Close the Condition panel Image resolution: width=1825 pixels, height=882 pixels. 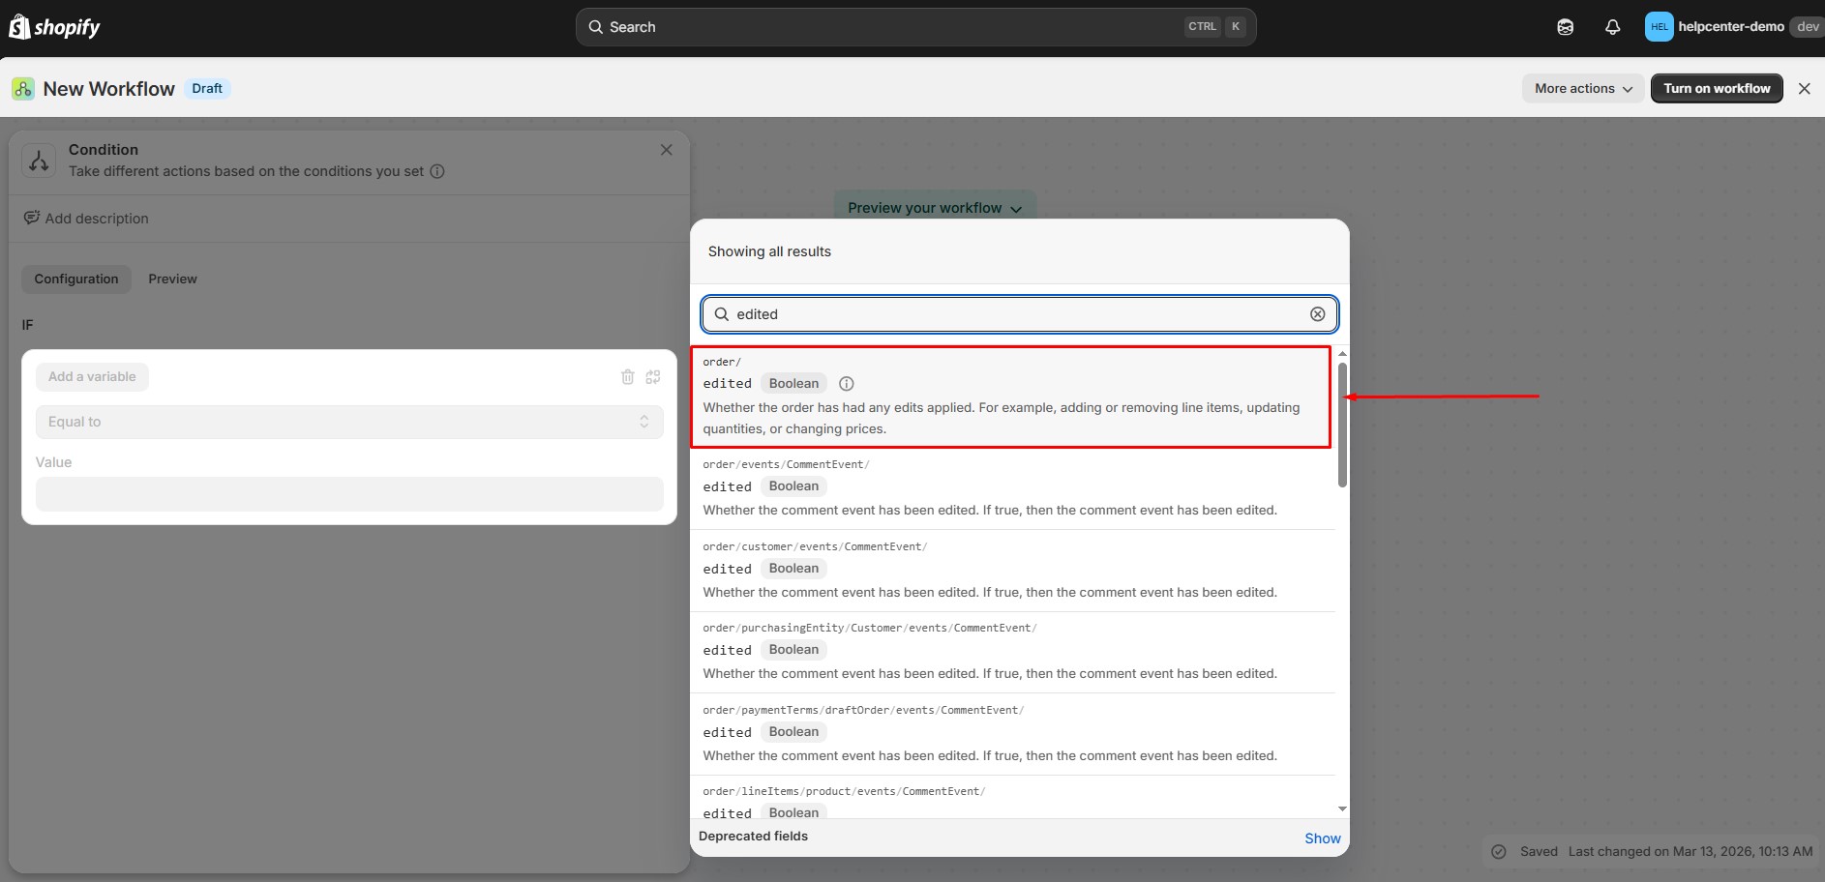coord(666,150)
